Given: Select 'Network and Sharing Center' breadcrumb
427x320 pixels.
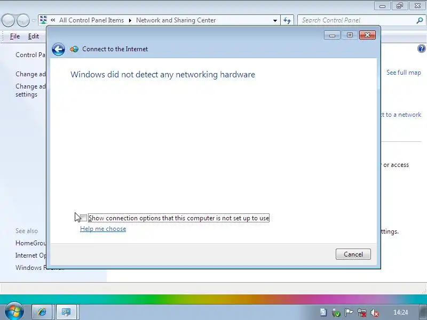Looking at the screenshot, I should point(176,20).
